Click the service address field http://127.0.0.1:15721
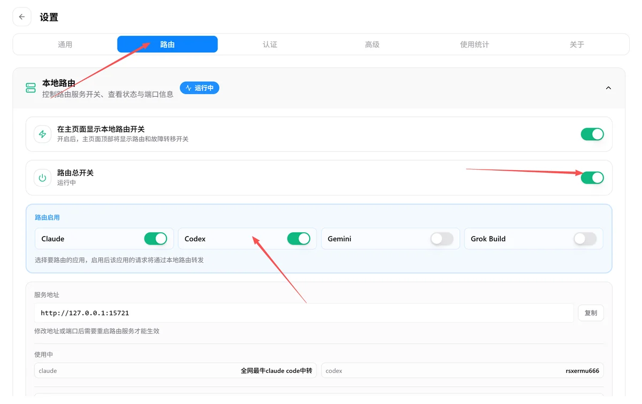Image resolution: width=642 pixels, height=404 pixels. pyautogui.click(x=304, y=313)
